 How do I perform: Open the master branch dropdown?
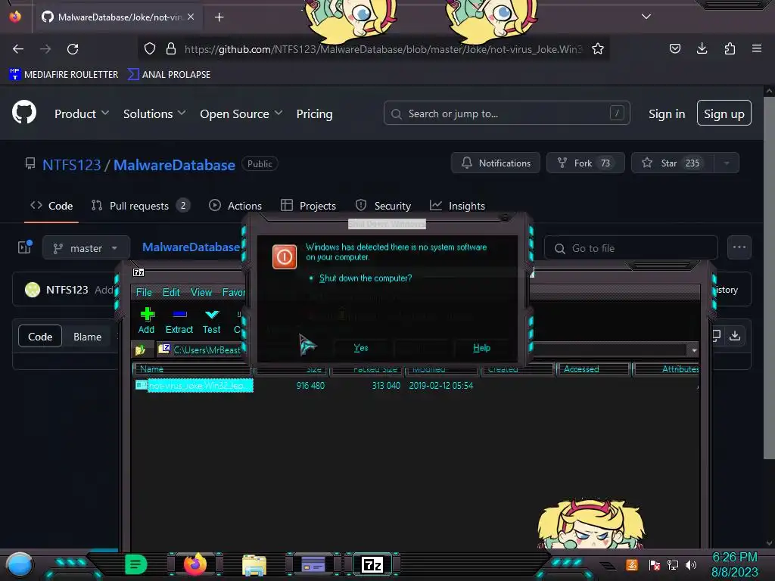pos(86,248)
